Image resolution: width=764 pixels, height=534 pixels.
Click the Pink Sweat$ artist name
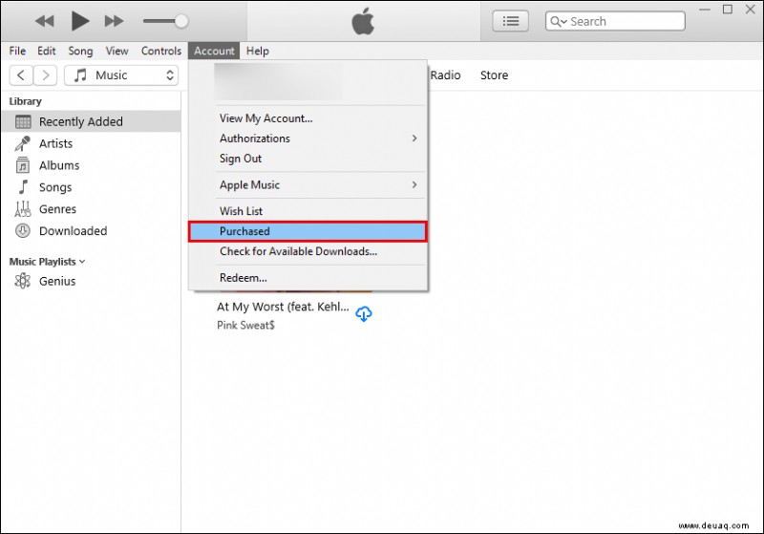coord(245,325)
